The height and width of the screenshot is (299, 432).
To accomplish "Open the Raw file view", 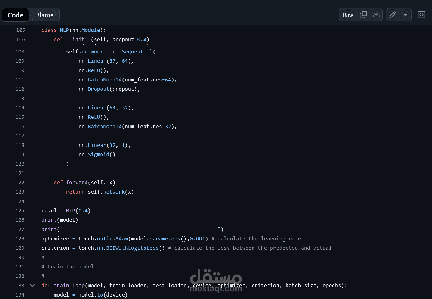I will (x=348, y=15).
